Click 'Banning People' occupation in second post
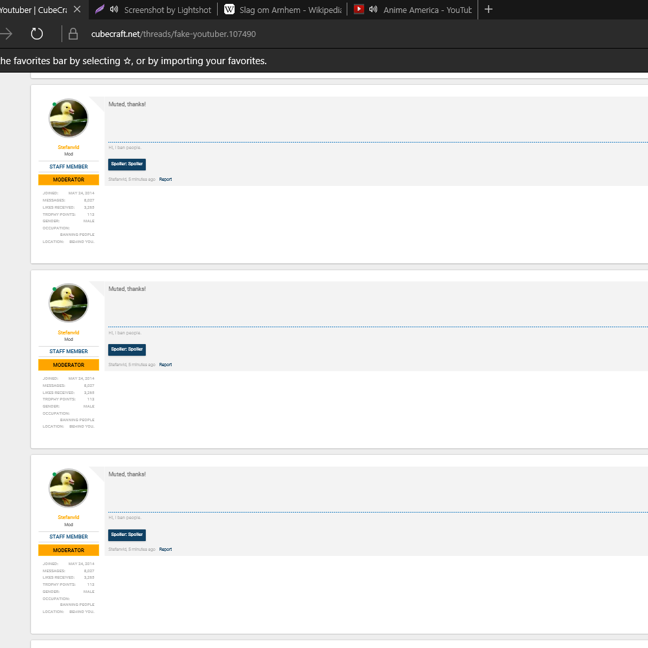Image resolution: width=648 pixels, height=648 pixels. click(77, 420)
